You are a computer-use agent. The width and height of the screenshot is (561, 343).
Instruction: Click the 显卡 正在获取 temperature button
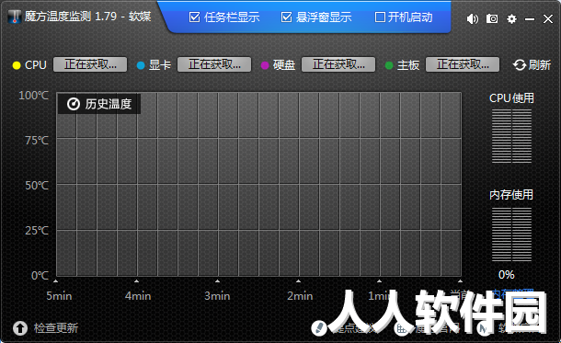[x=214, y=64]
